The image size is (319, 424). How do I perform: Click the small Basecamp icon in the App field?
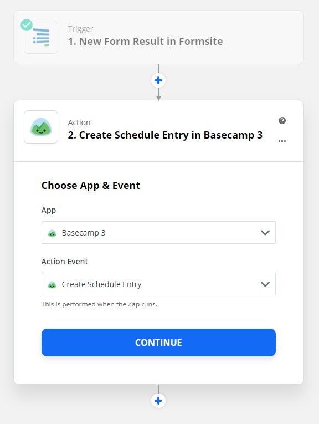pos(52,233)
